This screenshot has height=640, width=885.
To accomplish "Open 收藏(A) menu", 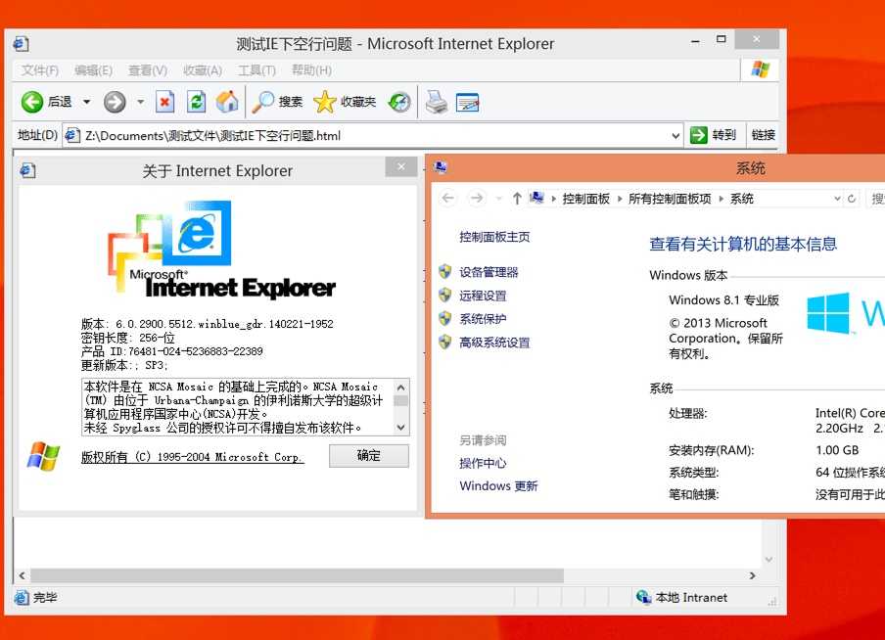I will point(202,70).
